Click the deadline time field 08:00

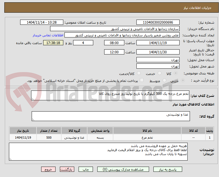point(114,43)
